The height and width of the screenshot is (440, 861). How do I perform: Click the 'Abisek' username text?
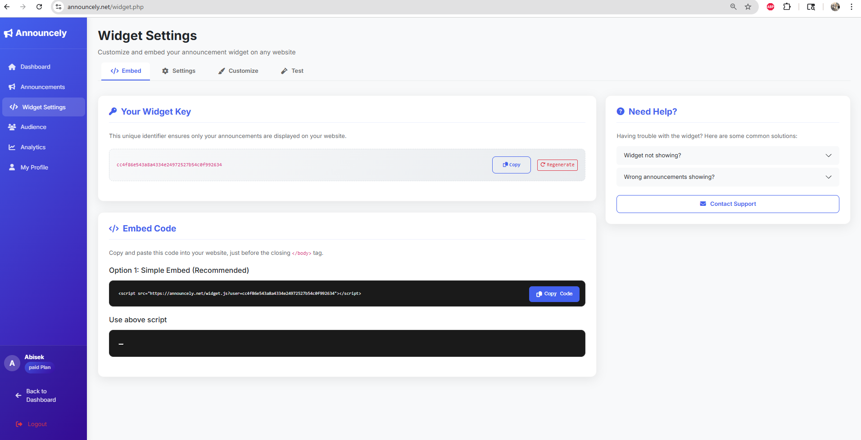(34, 357)
